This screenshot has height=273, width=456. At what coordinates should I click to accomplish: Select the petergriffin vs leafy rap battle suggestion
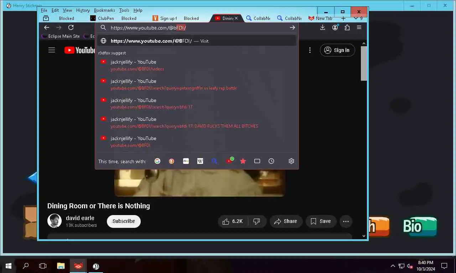(197, 85)
